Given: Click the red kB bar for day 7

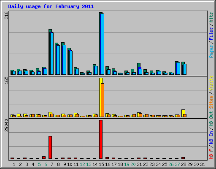Looking at the screenshot, I should pos(50,147).
